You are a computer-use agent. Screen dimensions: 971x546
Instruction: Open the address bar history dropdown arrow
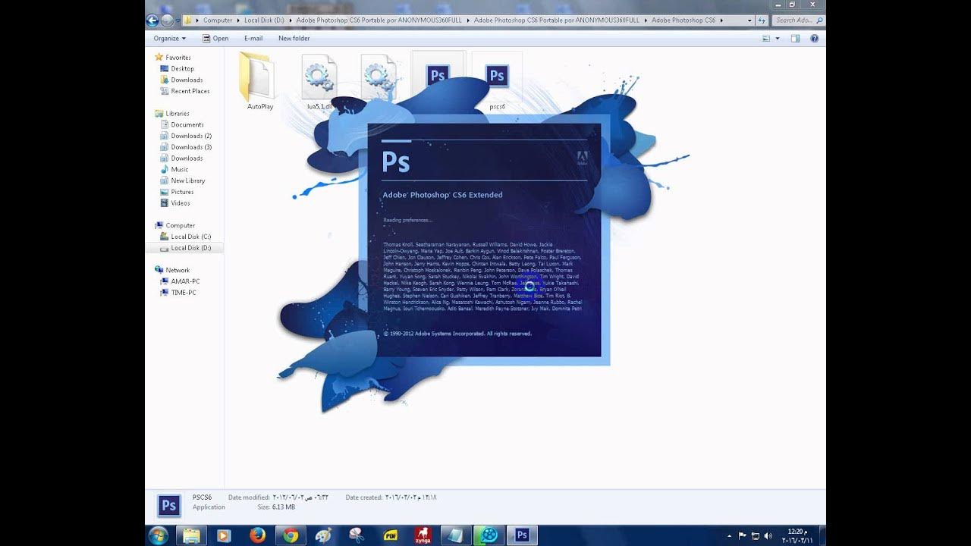tap(750, 20)
